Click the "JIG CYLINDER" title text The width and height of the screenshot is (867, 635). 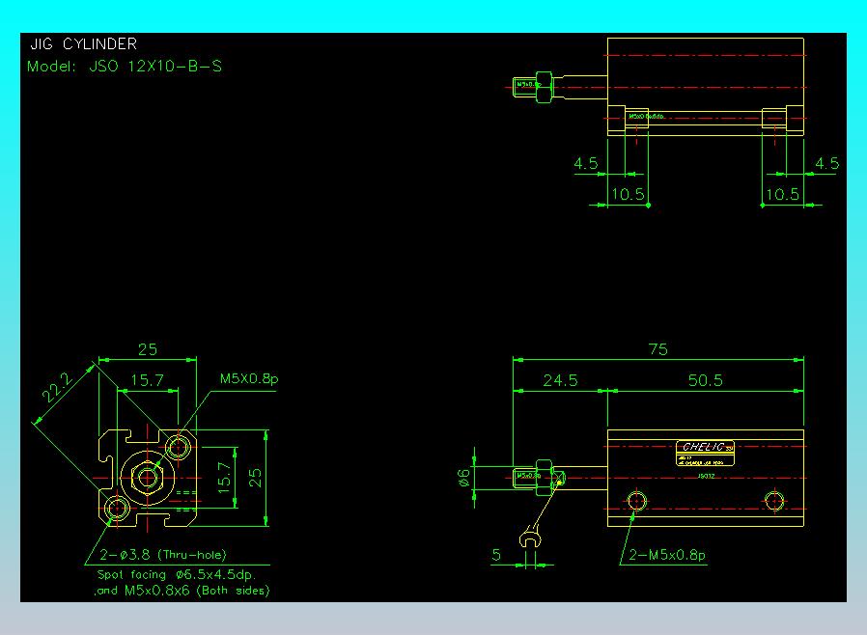point(83,44)
